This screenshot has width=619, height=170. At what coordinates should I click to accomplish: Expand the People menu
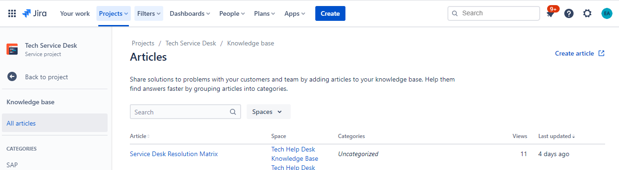click(232, 13)
